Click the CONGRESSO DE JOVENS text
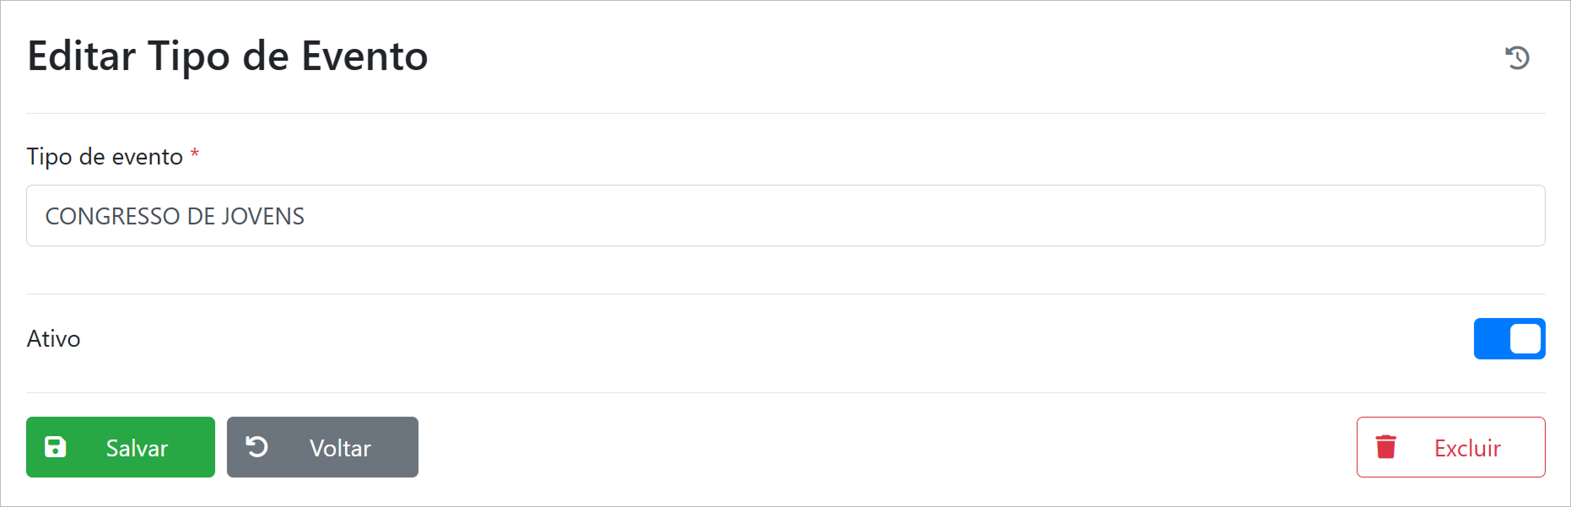This screenshot has width=1571, height=507. click(x=175, y=216)
